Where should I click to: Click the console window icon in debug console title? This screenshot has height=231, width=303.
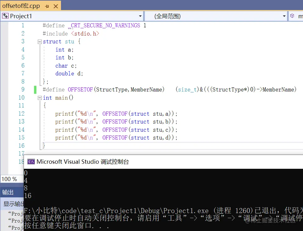[x=31, y=162]
